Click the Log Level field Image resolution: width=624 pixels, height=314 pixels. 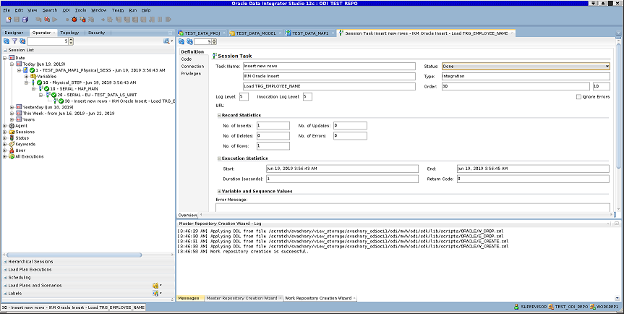pos(244,97)
